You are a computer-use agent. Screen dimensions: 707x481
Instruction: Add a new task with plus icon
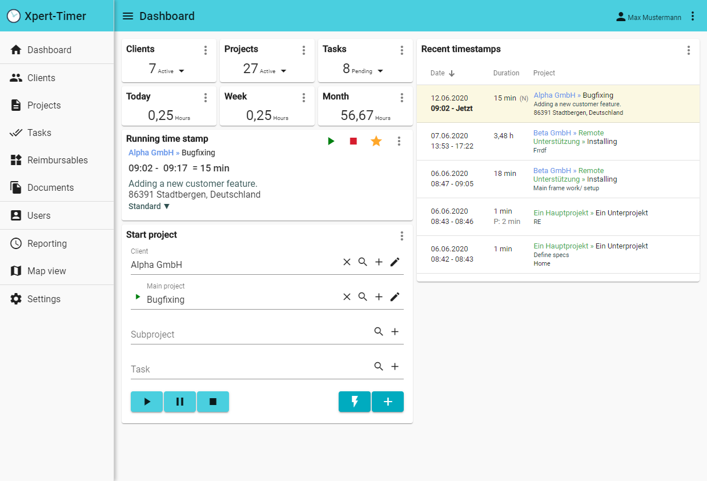pyautogui.click(x=395, y=366)
